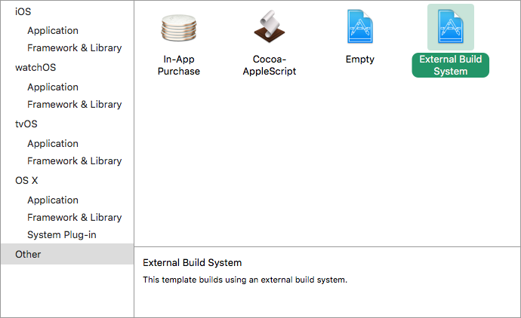Choose Framework & Library under OS X
Screen dimensions: 521x318
coord(74,217)
